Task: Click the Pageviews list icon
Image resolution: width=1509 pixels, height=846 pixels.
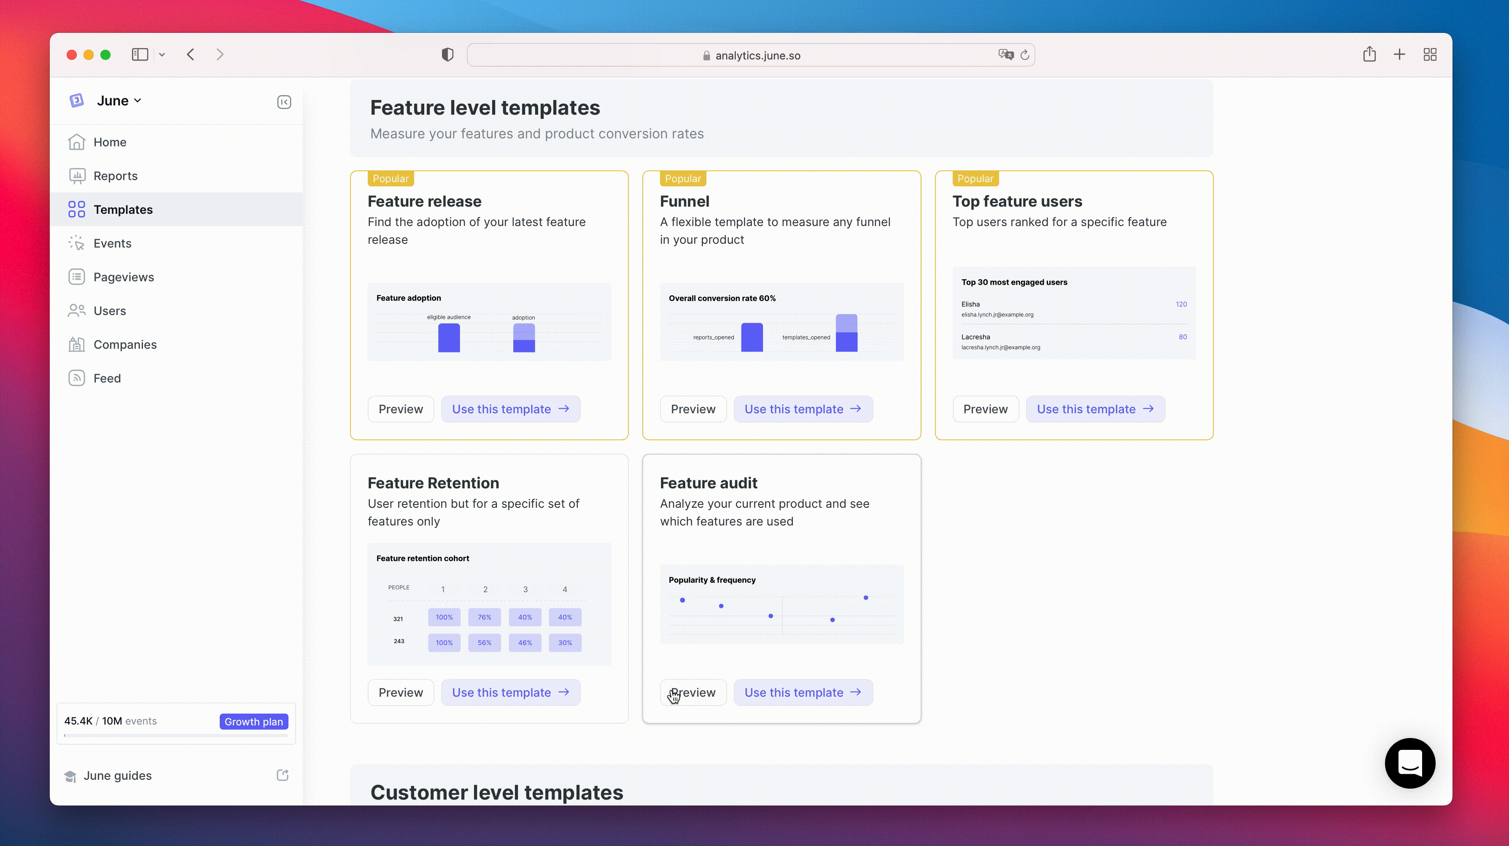Action: coord(77,277)
